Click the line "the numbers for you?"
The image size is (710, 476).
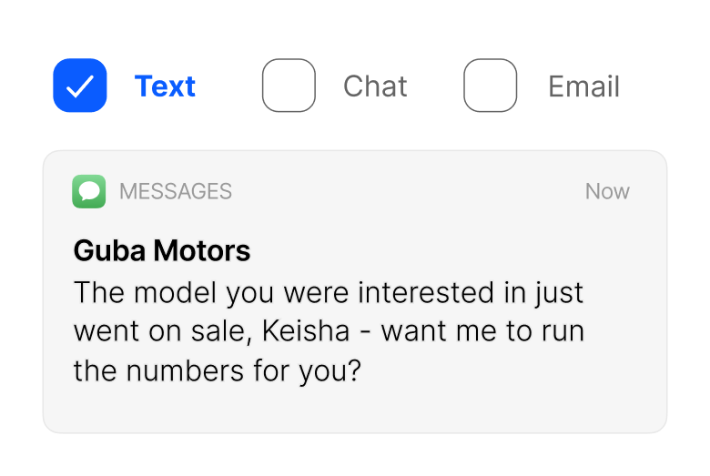pos(218,371)
